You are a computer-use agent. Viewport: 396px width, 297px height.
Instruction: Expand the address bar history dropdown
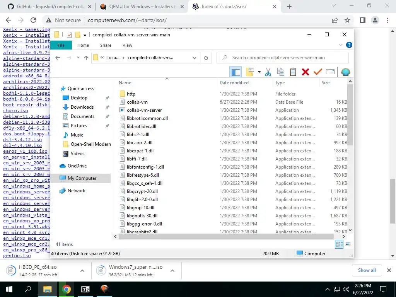(x=194, y=58)
